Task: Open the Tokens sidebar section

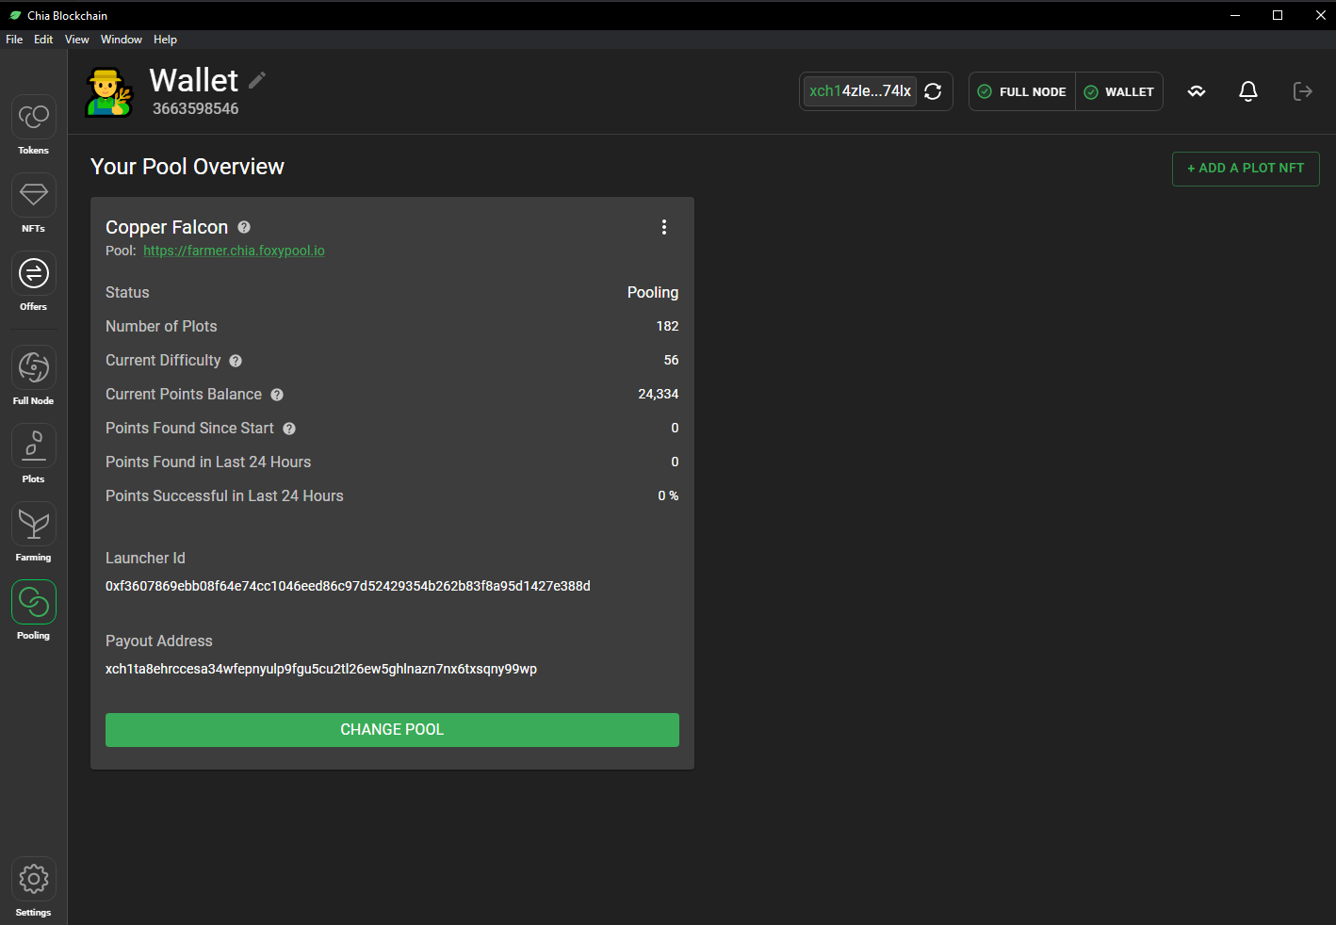Action: pyautogui.click(x=34, y=118)
